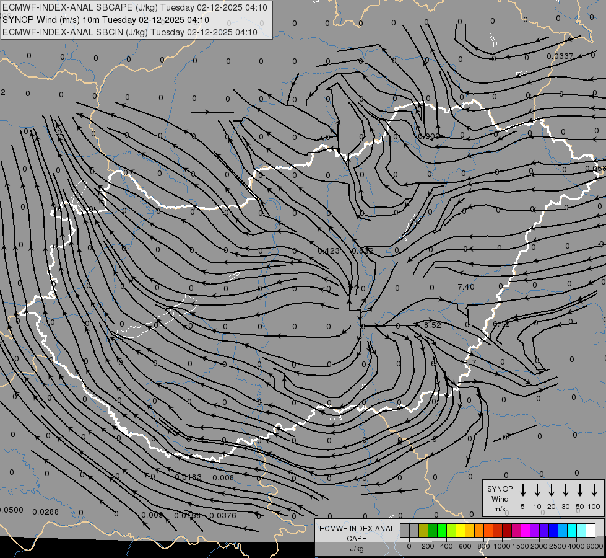Click the 10 m/s wind arrow symbol
The width and height of the screenshot is (606, 558).
coord(537,490)
